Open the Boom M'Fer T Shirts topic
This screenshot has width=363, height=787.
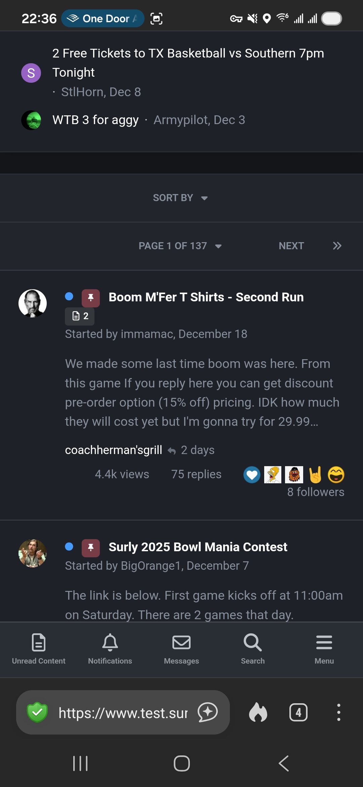[206, 297]
